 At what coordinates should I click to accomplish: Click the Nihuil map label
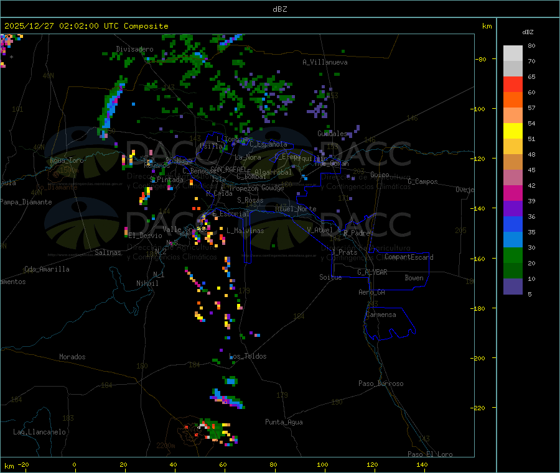tap(147, 283)
